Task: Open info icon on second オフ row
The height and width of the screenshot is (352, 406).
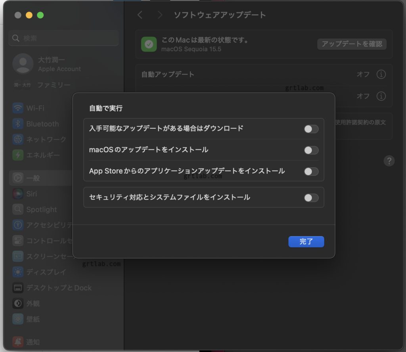Action: (381, 96)
